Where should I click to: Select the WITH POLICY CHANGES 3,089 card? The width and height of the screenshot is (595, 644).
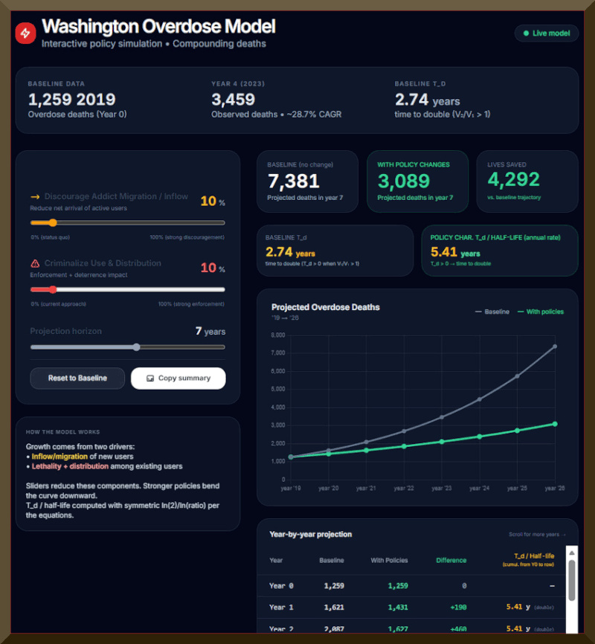tap(417, 181)
